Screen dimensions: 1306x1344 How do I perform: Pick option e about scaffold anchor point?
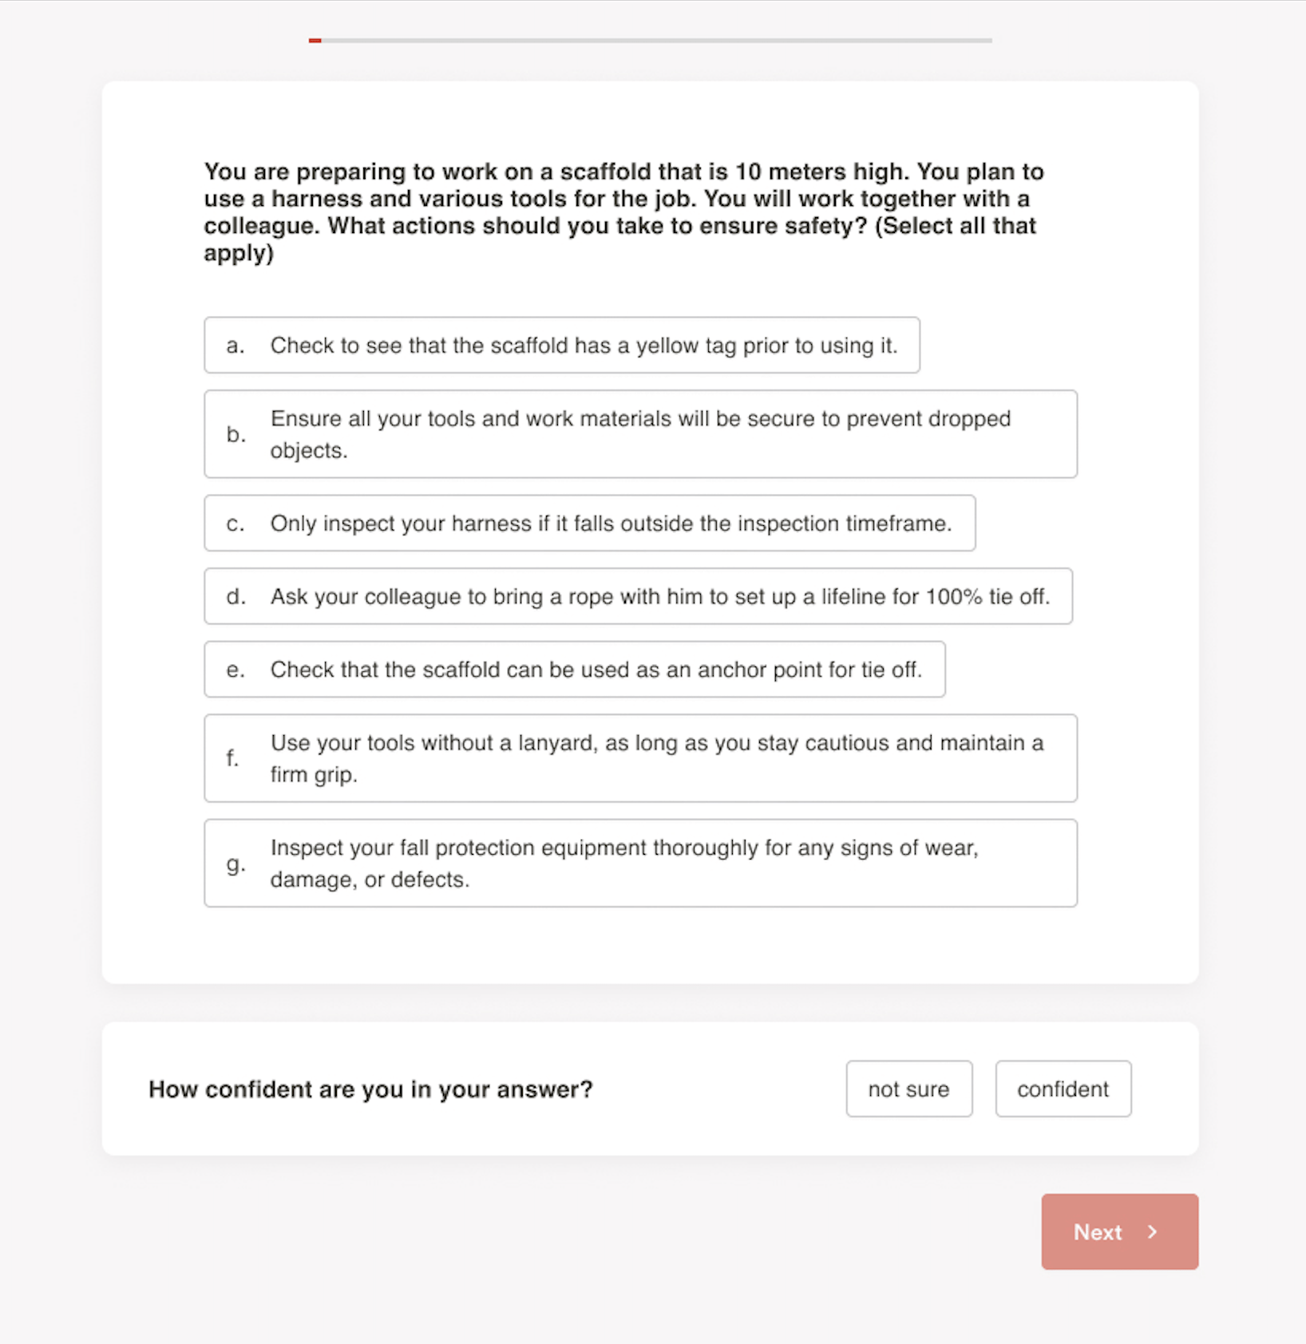574,670
